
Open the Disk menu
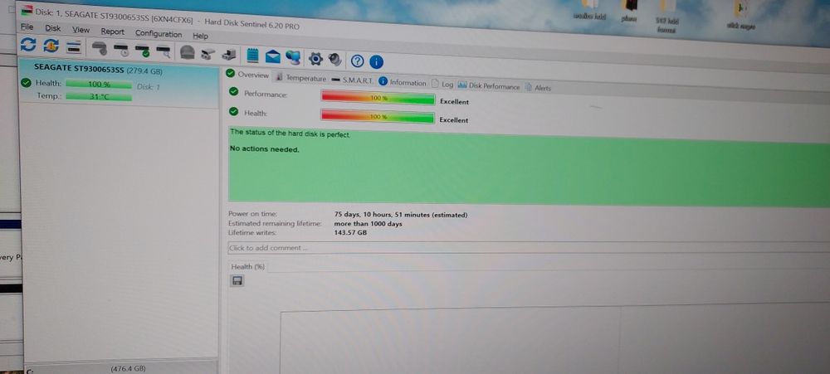pyautogui.click(x=53, y=28)
